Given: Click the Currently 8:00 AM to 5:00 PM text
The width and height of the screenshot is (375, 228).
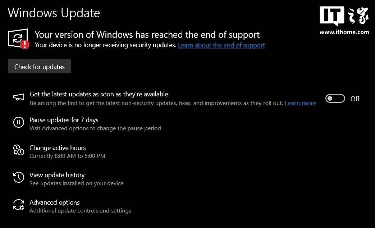Looking at the screenshot, I should 67,156.
